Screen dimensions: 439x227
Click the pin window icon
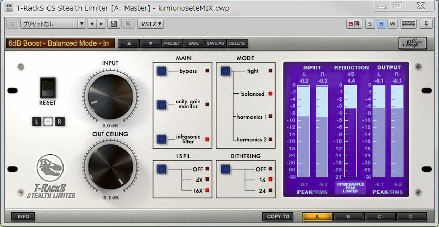(426, 24)
